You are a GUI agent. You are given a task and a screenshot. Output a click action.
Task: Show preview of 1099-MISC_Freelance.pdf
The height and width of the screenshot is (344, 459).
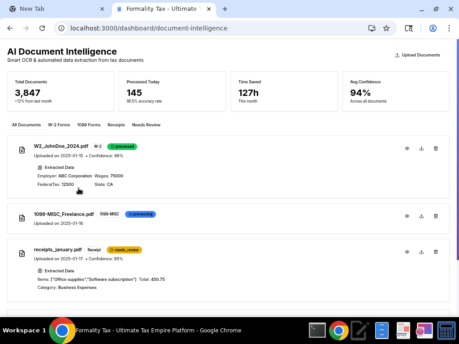point(407,216)
